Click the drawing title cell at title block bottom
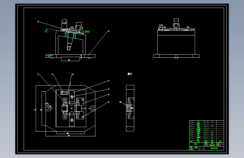 [x=214, y=148]
